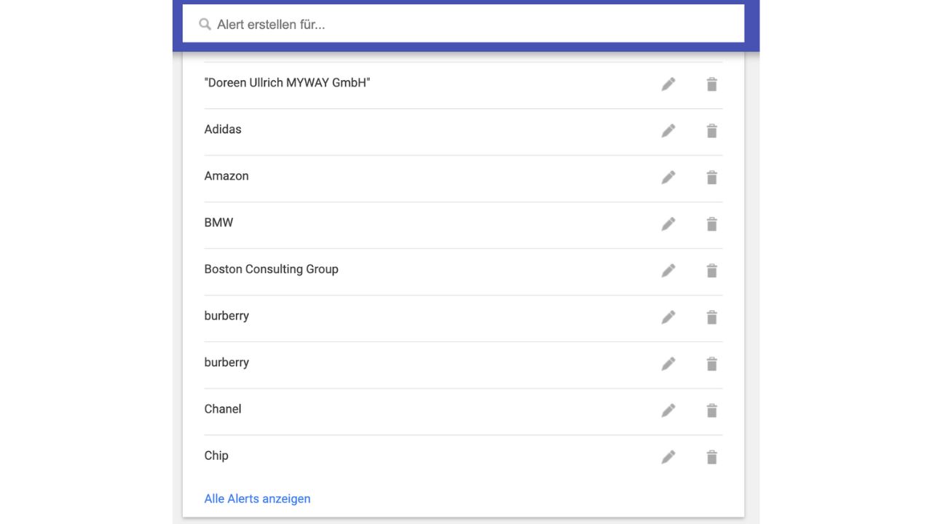
Task: Delete the Amazon alert with trash icon
Action: click(x=711, y=177)
